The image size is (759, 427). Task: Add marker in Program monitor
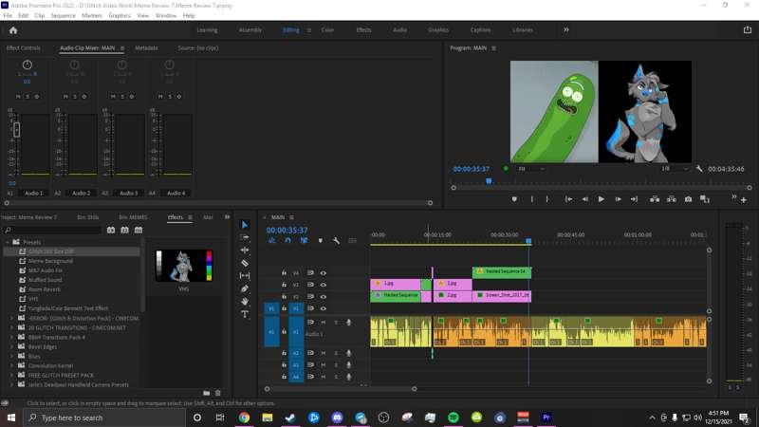[514, 199]
